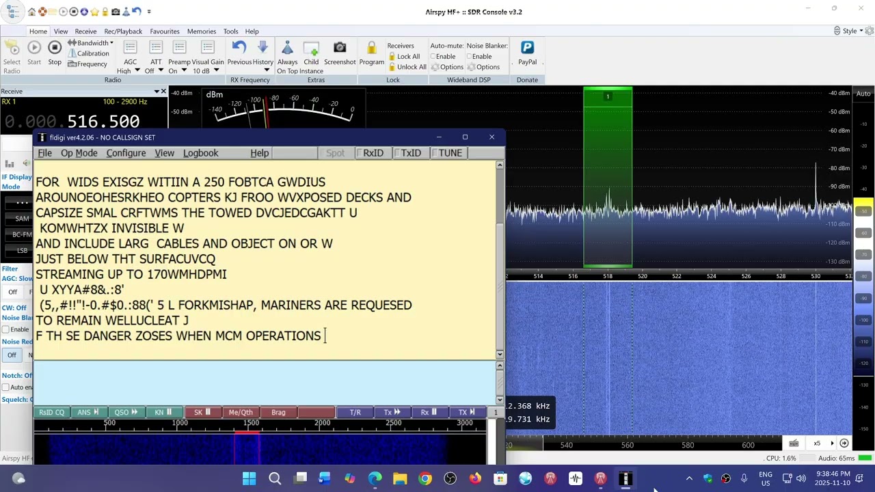Open the Visual Gain 10 dB dropdown

215,71
